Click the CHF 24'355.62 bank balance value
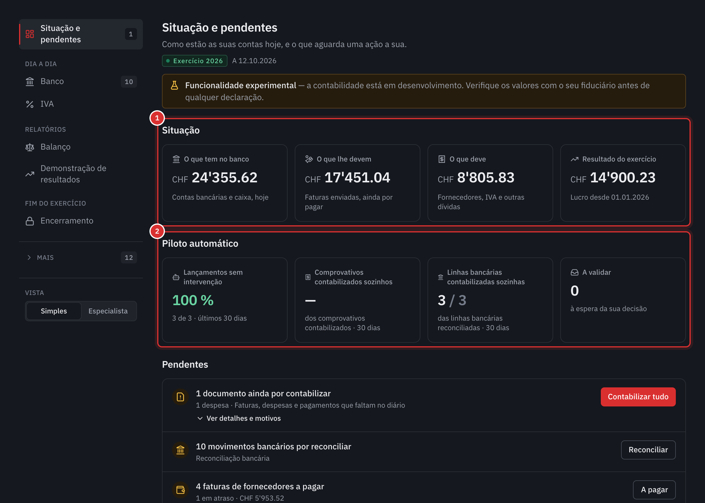 pos(215,178)
